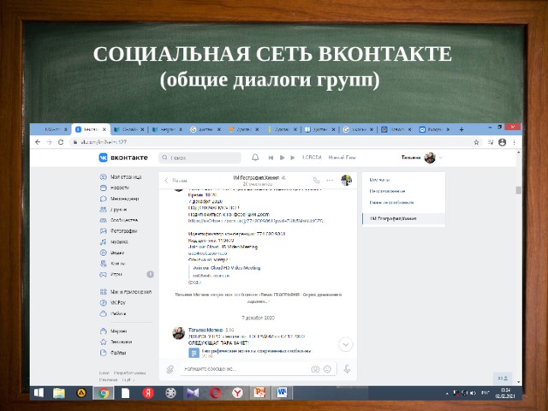
Task: Show all chats filter in right panel
Action: 379,180
